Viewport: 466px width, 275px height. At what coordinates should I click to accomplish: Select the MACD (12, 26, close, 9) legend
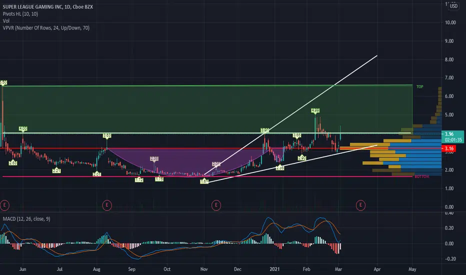[x=26, y=219]
